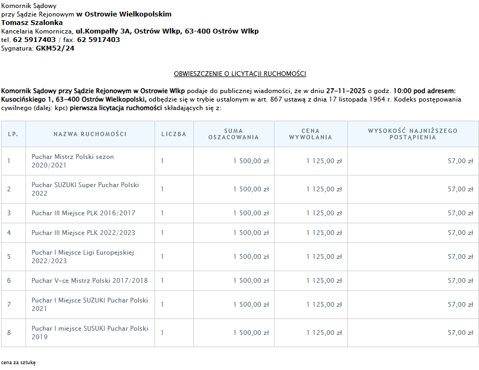
Task: Select "Puchar I Miejsce Ligi Europejskiej 2022/2023"
Action: pos(82,257)
